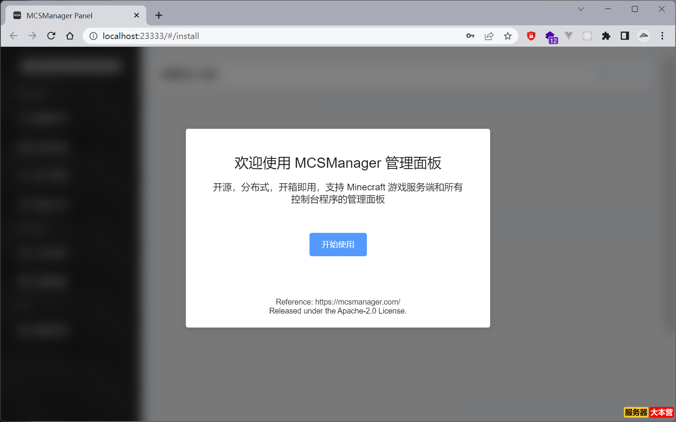The width and height of the screenshot is (676, 422).
Task: Click the browser back navigation arrow
Action: [14, 35]
